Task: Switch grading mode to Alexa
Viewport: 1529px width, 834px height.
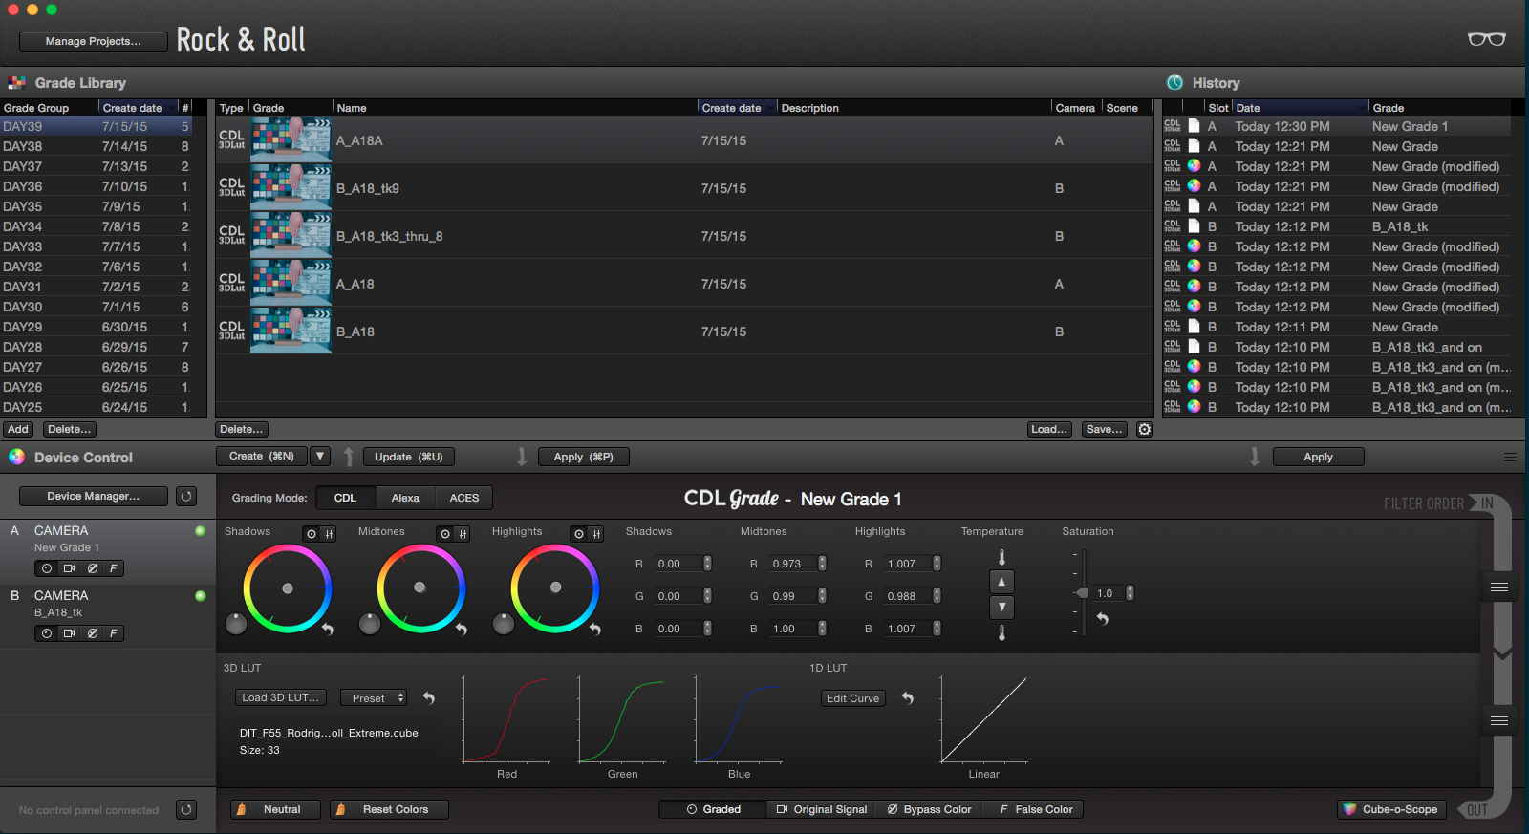Action: pyautogui.click(x=405, y=498)
